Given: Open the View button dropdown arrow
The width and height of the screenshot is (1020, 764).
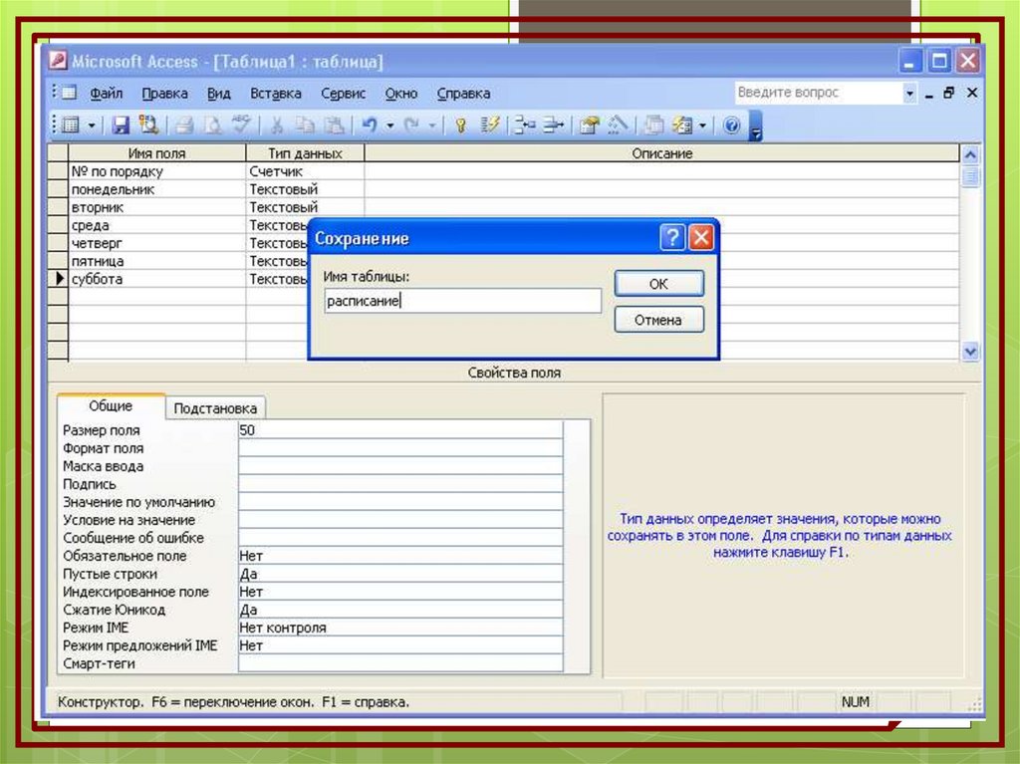Looking at the screenshot, I should (92, 126).
